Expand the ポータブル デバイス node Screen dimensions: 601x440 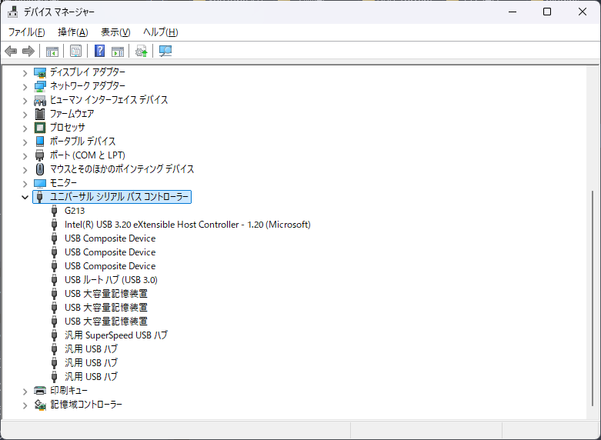25,142
